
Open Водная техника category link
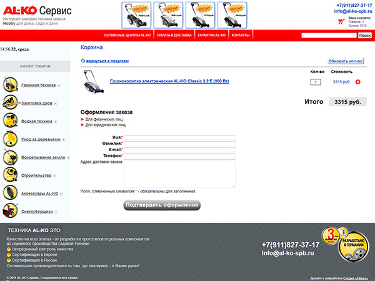click(37, 121)
